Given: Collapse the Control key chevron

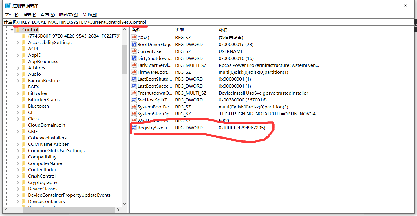Looking at the screenshot, I should click(12, 29).
